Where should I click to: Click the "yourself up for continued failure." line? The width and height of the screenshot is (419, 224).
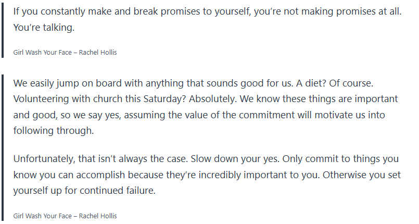(x=85, y=191)
